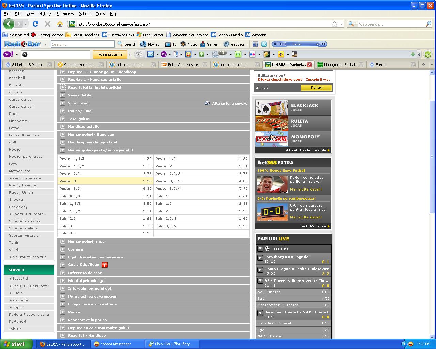Open the Tenis sport in sidebar

point(14,242)
